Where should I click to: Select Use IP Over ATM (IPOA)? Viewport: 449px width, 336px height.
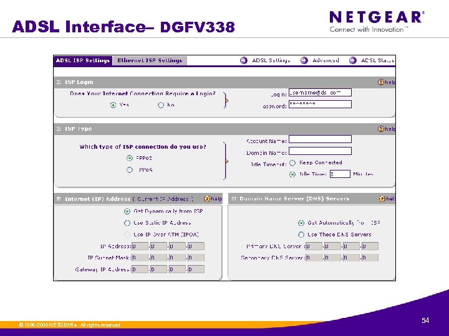(127, 235)
